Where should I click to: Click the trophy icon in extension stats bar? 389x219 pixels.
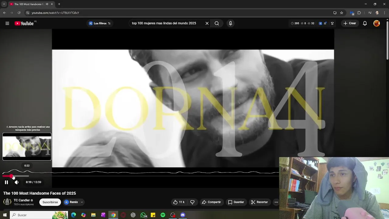(x=332, y=23)
